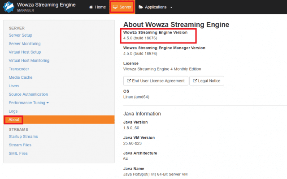Click the Linux (amd64) OS value
The height and width of the screenshot is (179, 287).
click(136, 97)
